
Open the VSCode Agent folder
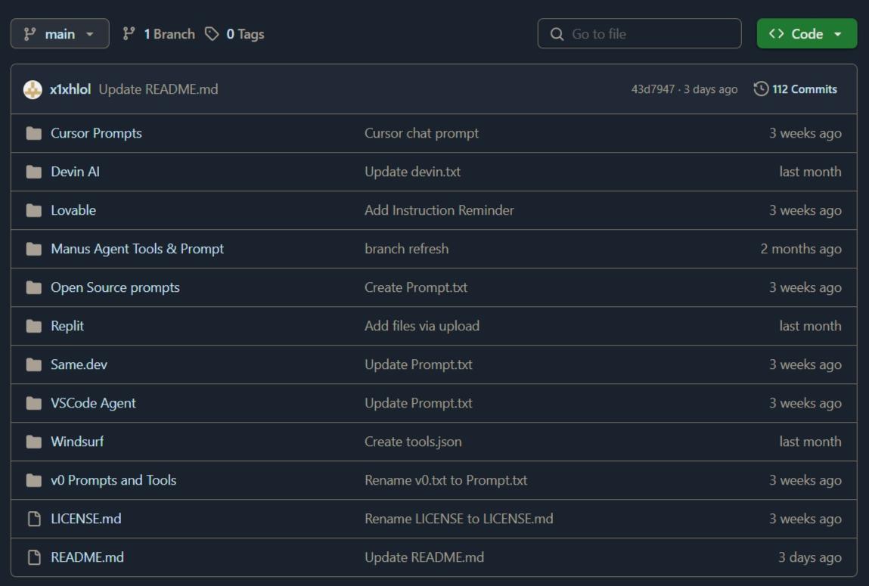tap(93, 403)
